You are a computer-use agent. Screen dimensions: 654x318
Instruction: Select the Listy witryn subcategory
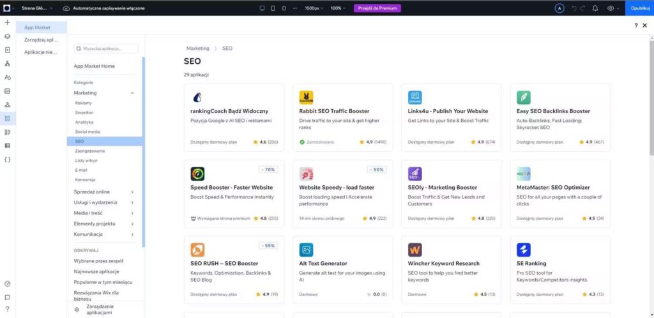(86, 160)
